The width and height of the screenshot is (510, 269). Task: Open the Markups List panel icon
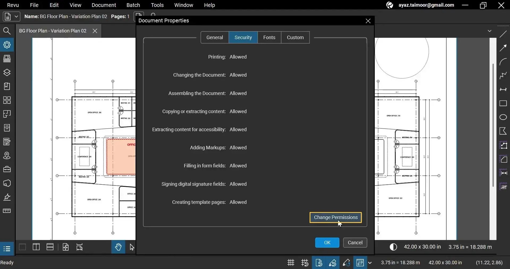[x=7, y=249]
